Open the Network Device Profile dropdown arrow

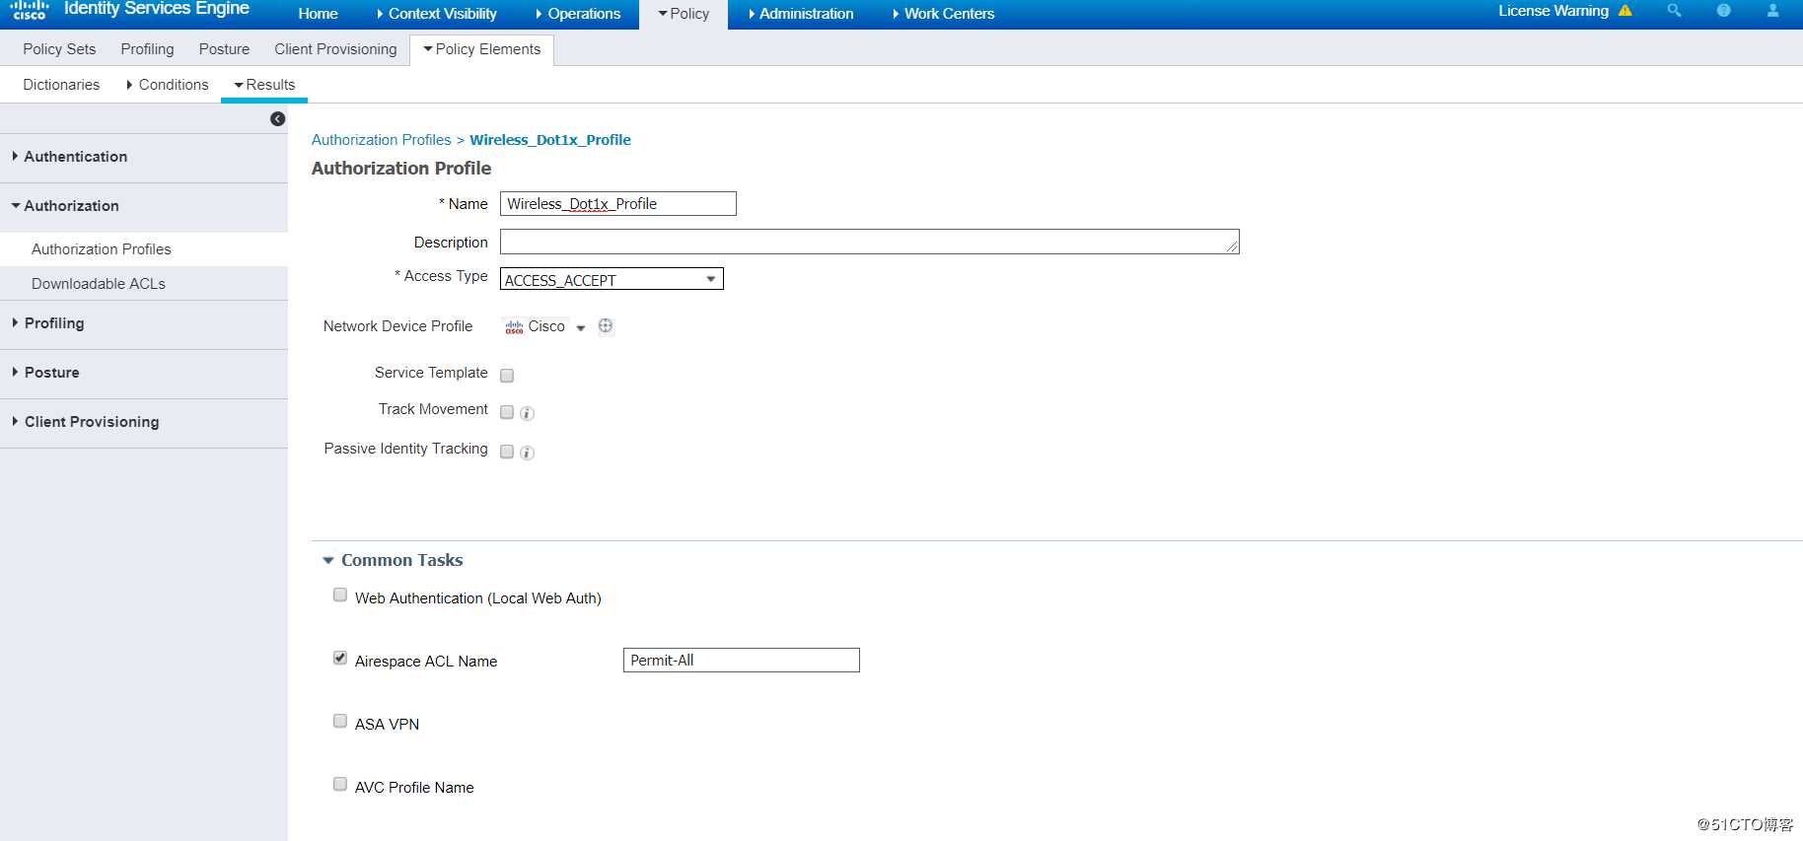tap(581, 327)
